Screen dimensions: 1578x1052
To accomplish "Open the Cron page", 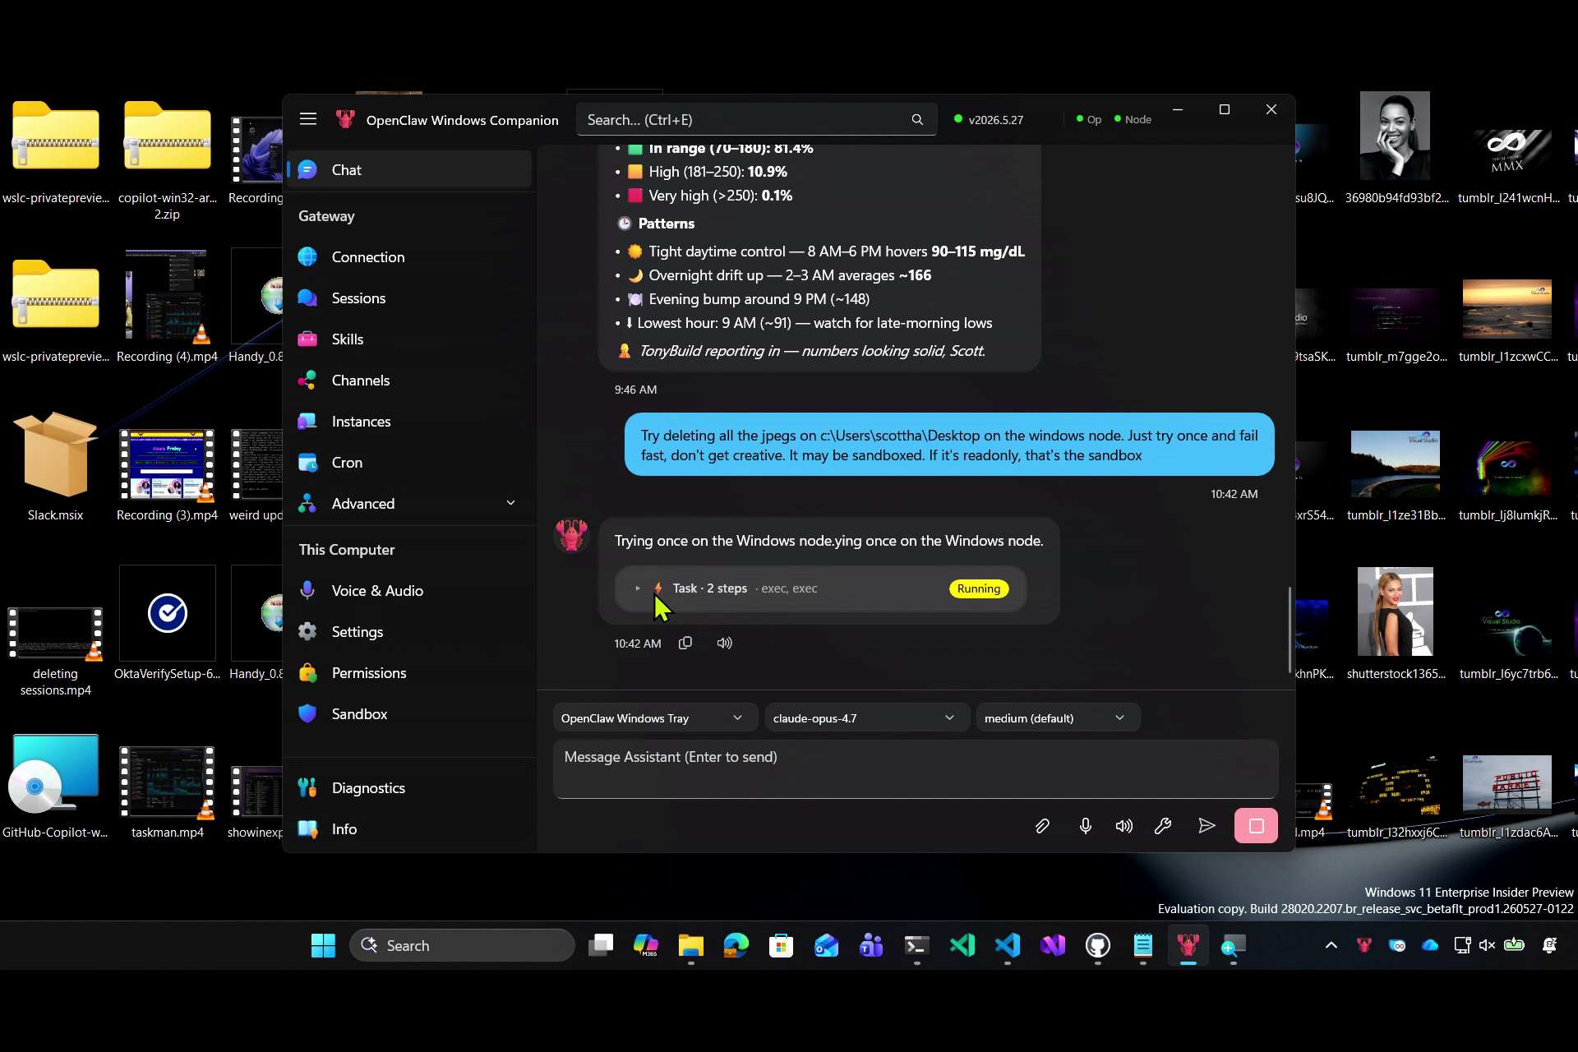I will [410, 463].
